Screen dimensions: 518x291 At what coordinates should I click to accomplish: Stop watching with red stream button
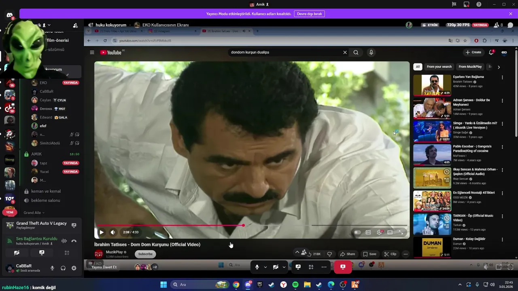[343, 267]
